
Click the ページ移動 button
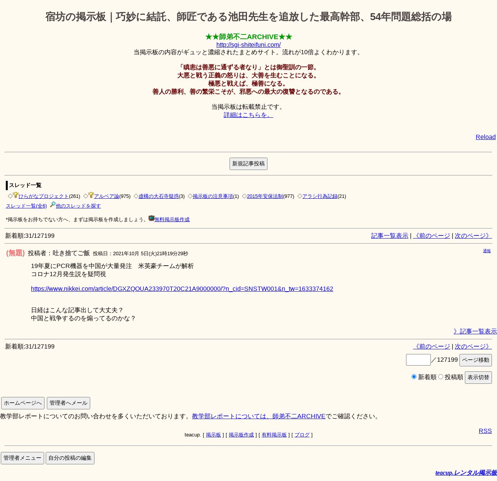[476, 360]
